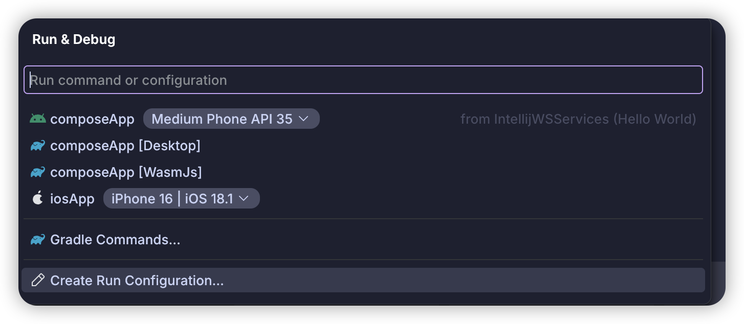Choose the composeApp [WasmJs] configuration
This screenshot has height=324, width=744.
(126, 172)
